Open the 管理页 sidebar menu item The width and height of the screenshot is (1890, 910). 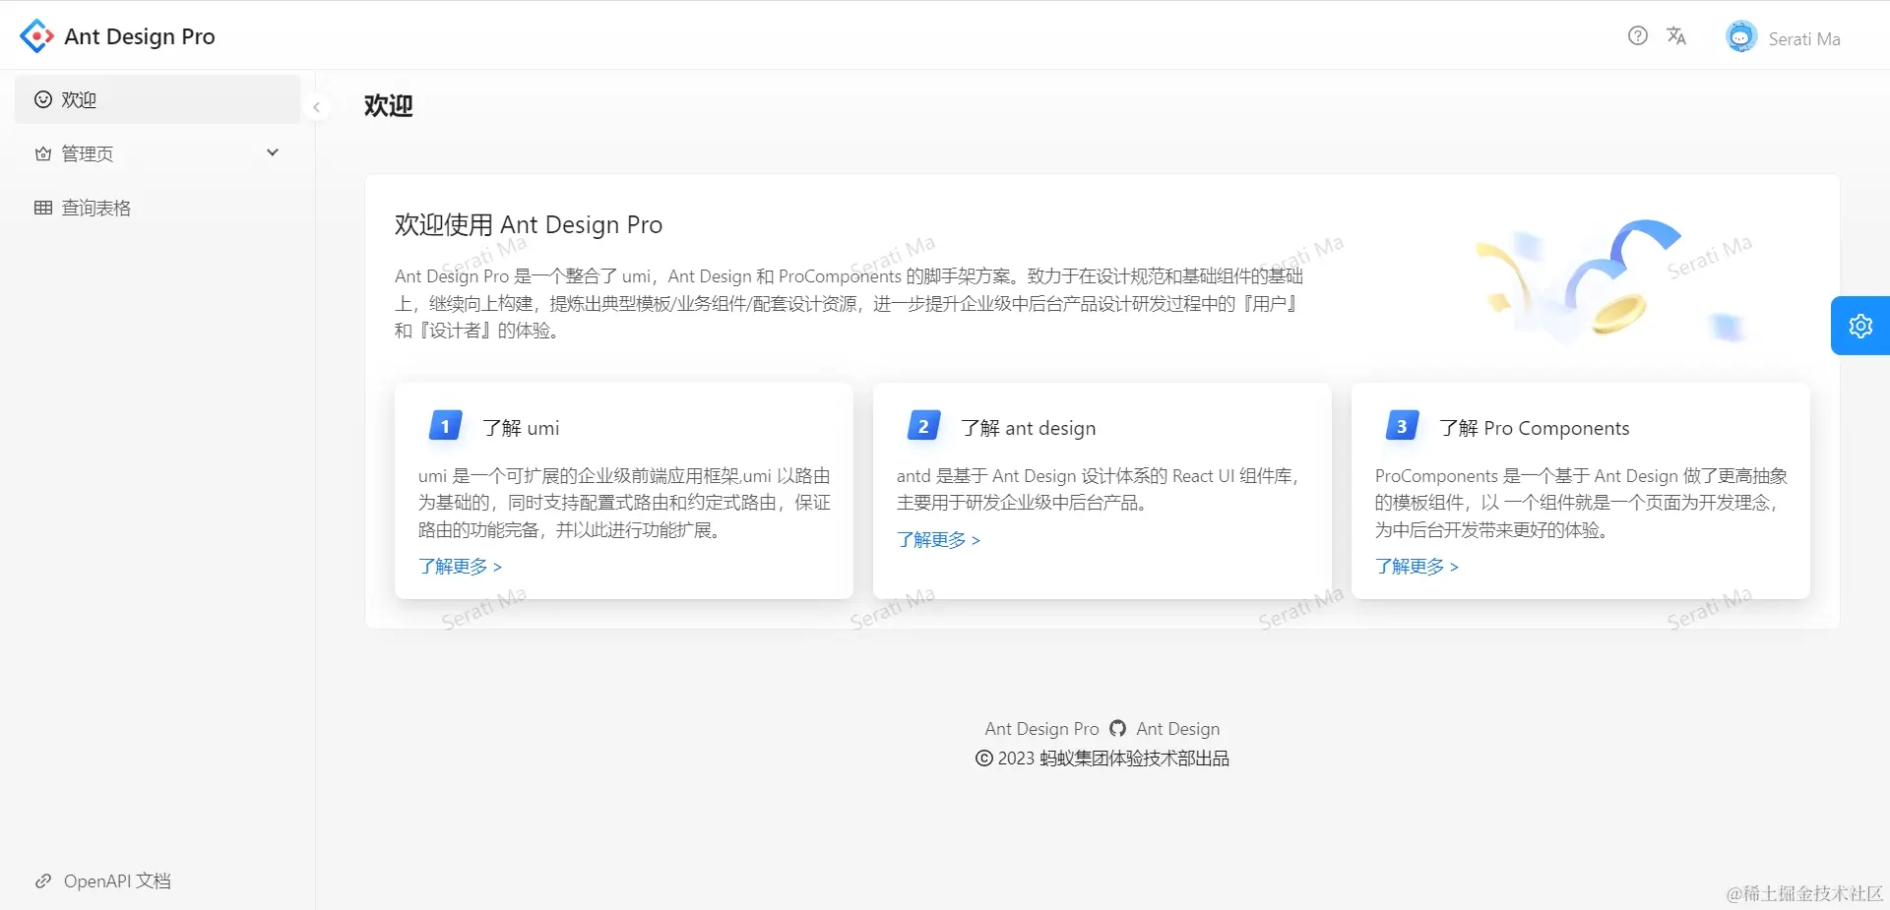click(x=157, y=153)
